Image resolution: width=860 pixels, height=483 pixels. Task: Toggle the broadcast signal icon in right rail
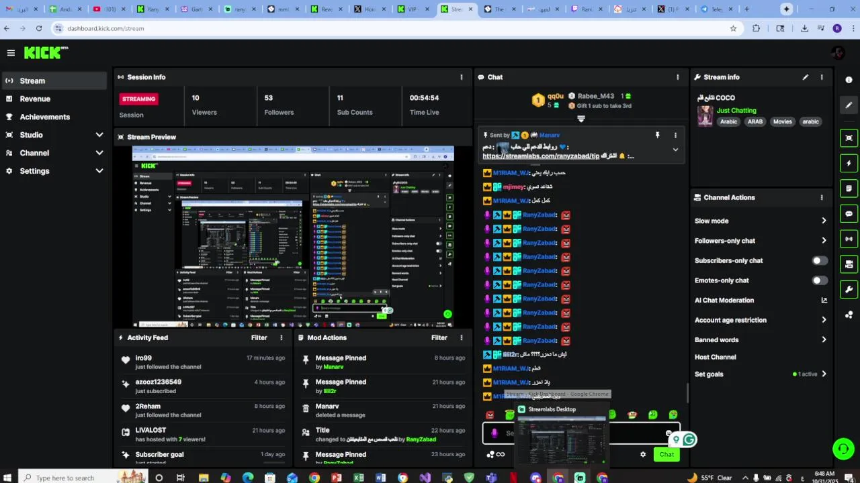[849, 239]
